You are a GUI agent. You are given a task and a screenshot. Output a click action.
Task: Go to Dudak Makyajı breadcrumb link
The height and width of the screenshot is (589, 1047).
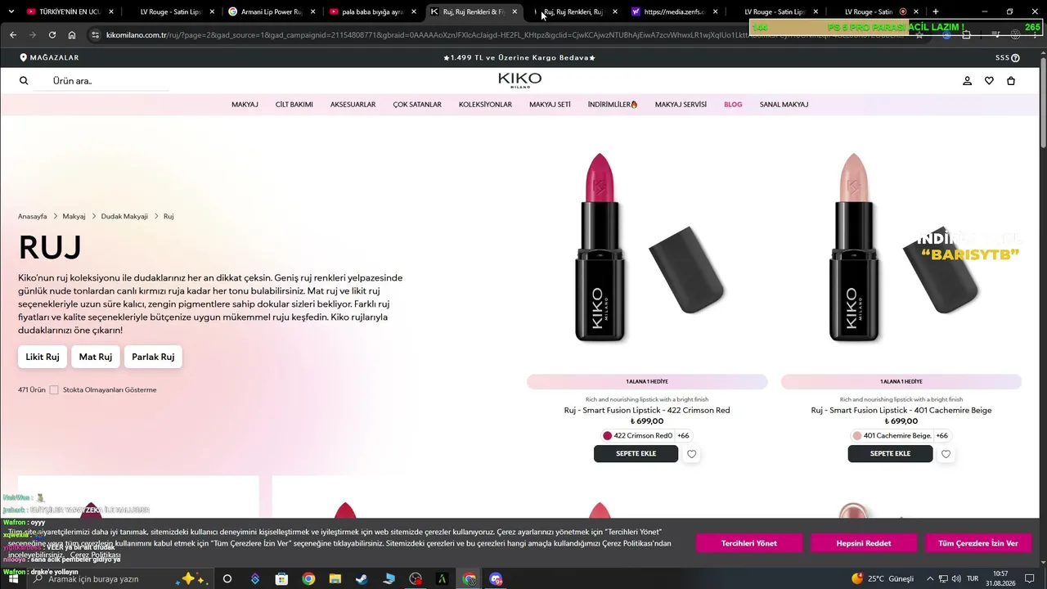(x=124, y=217)
